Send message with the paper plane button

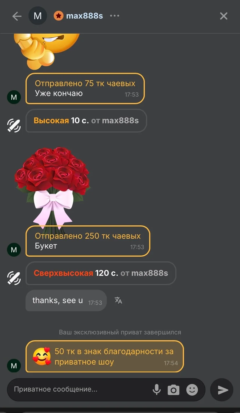tap(222, 390)
